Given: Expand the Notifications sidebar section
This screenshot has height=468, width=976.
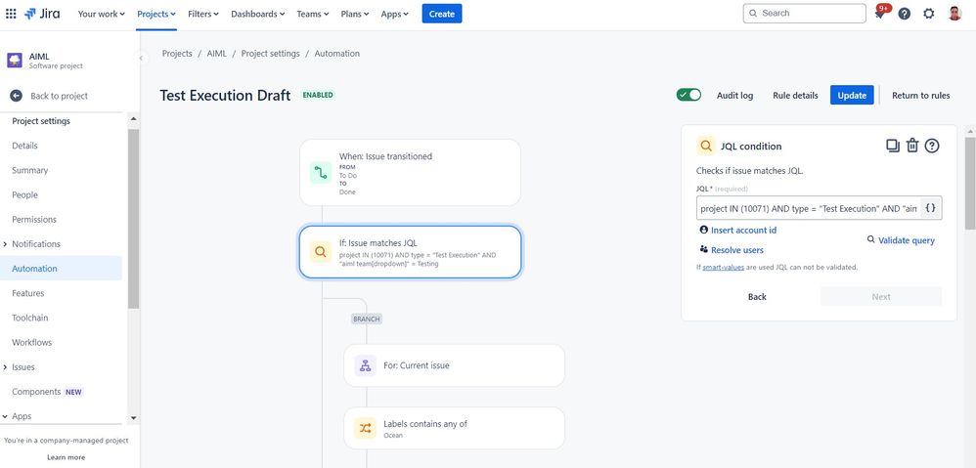Looking at the screenshot, I should point(5,244).
